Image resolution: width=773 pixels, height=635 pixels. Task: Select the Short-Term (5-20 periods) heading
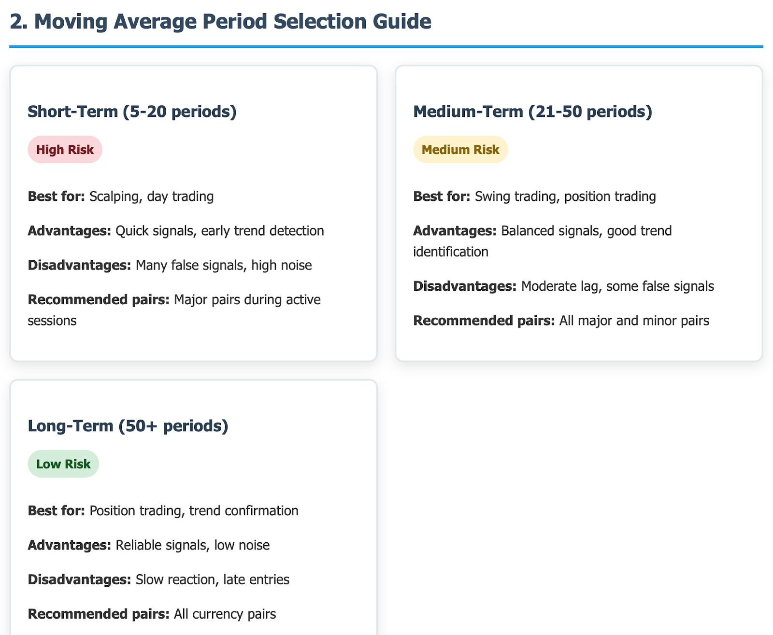pyautogui.click(x=132, y=112)
